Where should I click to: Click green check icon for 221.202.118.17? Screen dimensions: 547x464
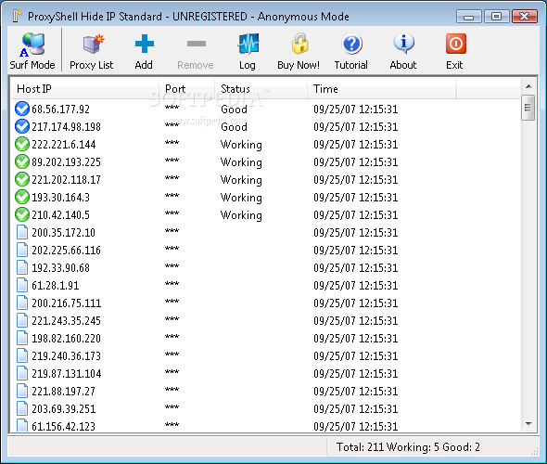tap(22, 179)
